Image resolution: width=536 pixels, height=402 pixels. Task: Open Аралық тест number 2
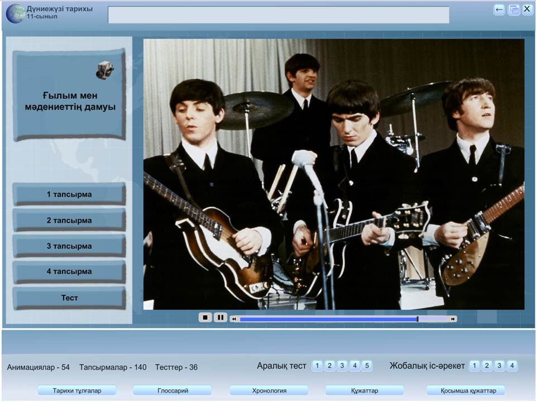click(x=329, y=366)
